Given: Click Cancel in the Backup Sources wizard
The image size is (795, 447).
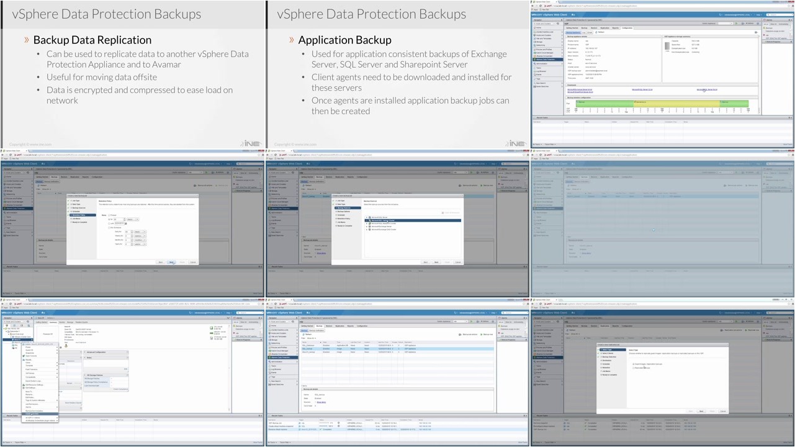Looking at the screenshot, I should [458, 262].
